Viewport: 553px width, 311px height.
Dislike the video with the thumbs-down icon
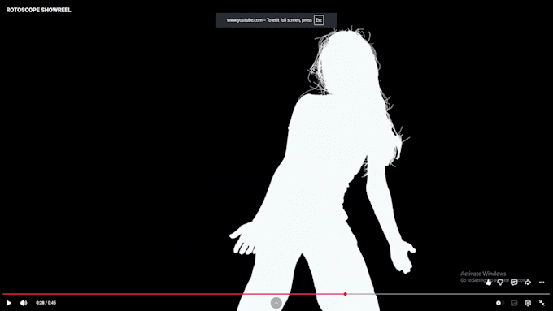pos(500,282)
